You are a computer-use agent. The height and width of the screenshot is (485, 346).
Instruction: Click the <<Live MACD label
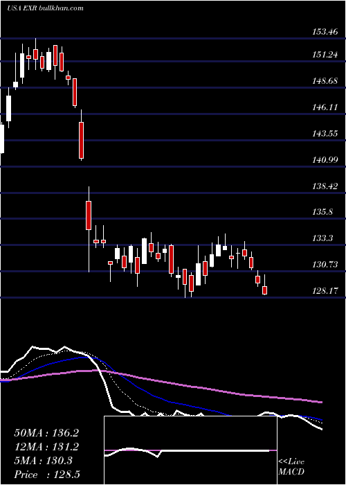pos(291,466)
